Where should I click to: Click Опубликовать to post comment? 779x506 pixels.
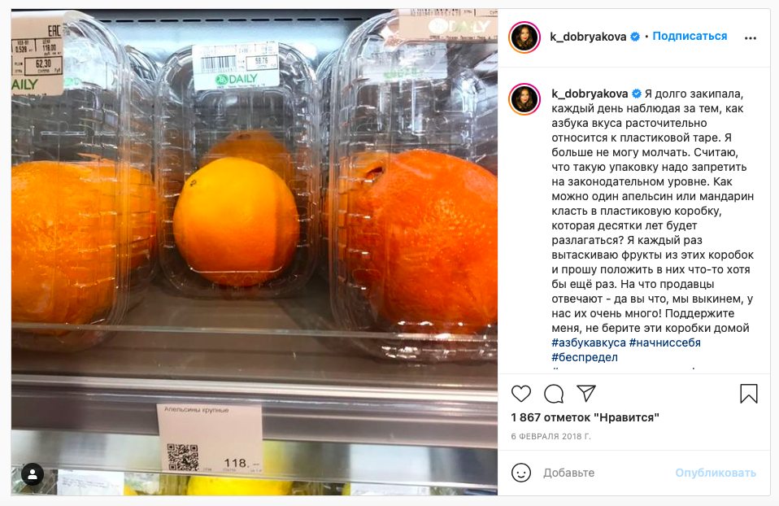coord(716,473)
